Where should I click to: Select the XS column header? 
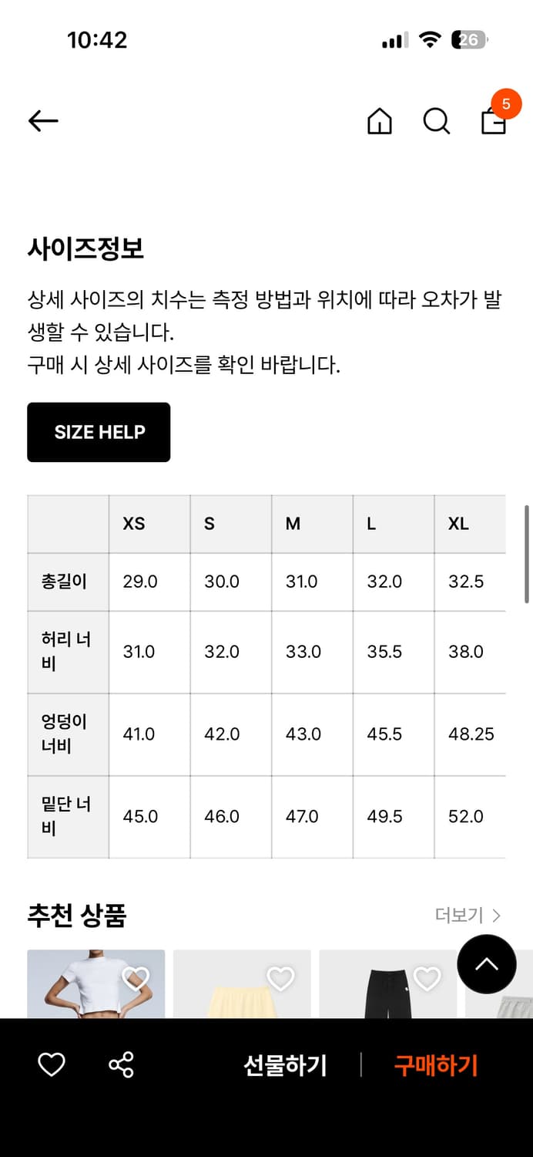(x=135, y=524)
